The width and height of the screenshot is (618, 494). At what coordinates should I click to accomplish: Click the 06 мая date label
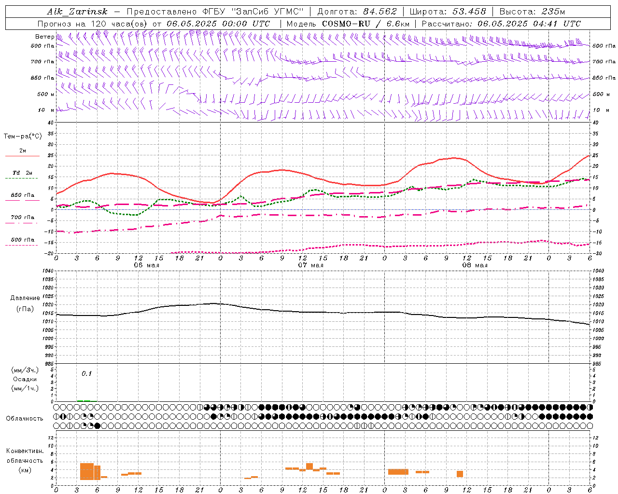pyautogui.click(x=146, y=265)
